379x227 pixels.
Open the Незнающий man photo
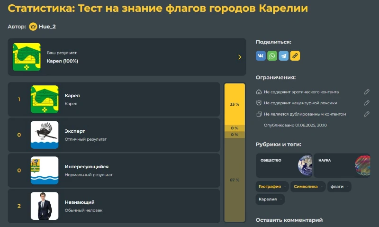[45, 206]
